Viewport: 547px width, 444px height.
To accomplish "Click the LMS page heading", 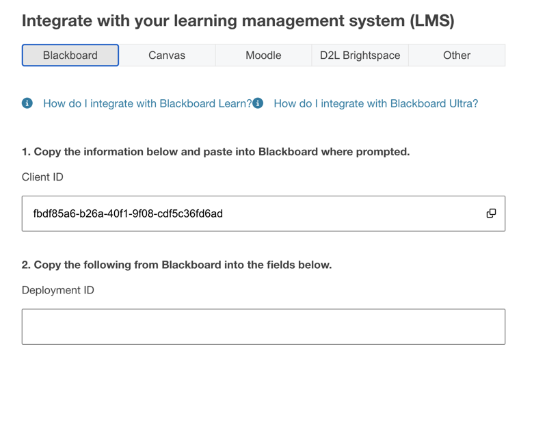I will tap(241, 21).
